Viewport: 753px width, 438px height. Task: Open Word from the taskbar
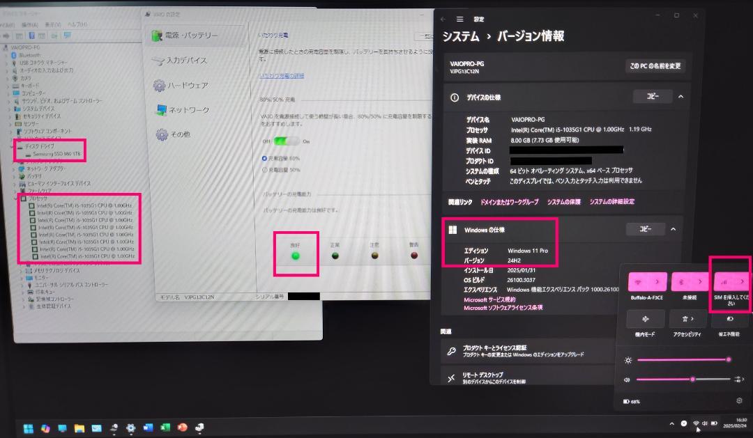pos(148,428)
